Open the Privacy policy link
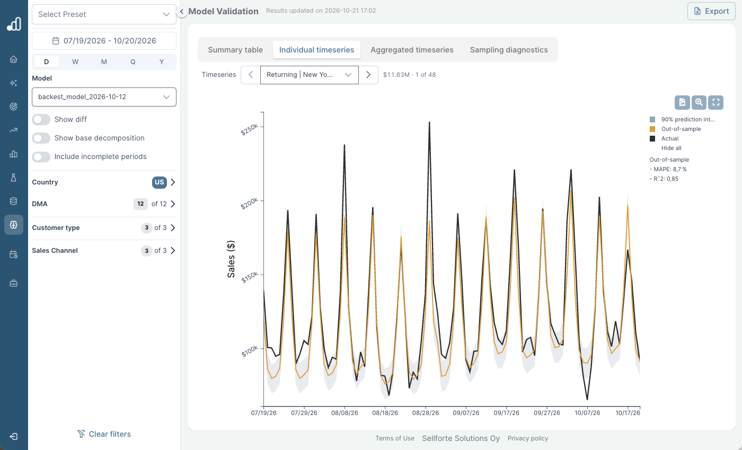Image resolution: width=742 pixels, height=450 pixels. pos(528,438)
